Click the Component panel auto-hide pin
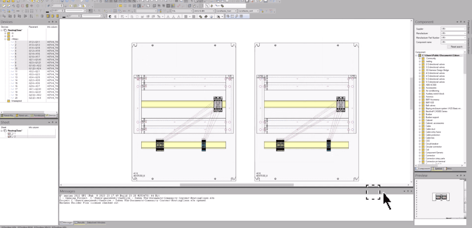472x228 pixels. [x=461, y=22]
